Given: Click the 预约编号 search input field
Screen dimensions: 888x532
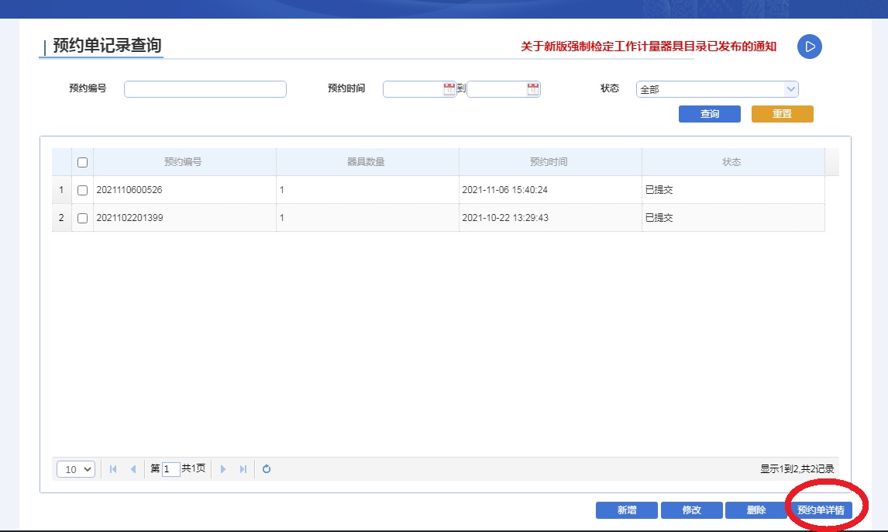Looking at the screenshot, I should pyautogui.click(x=205, y=89).
